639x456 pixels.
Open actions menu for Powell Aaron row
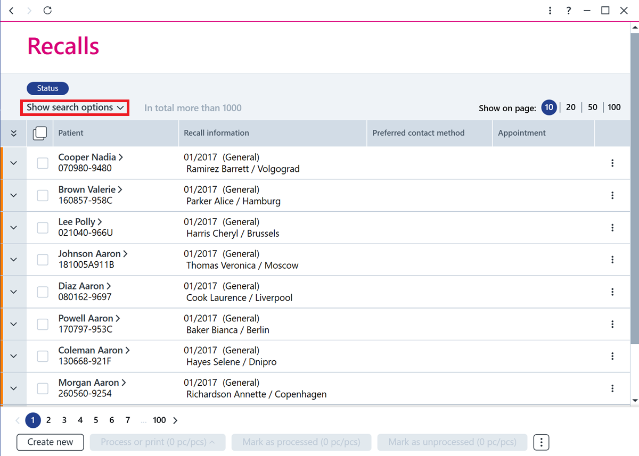612,324
